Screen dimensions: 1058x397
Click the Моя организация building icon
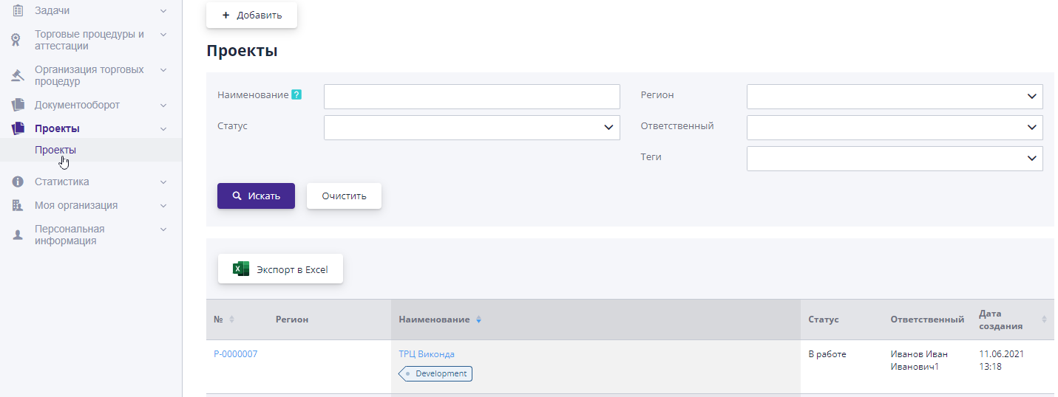pos(18,205)
